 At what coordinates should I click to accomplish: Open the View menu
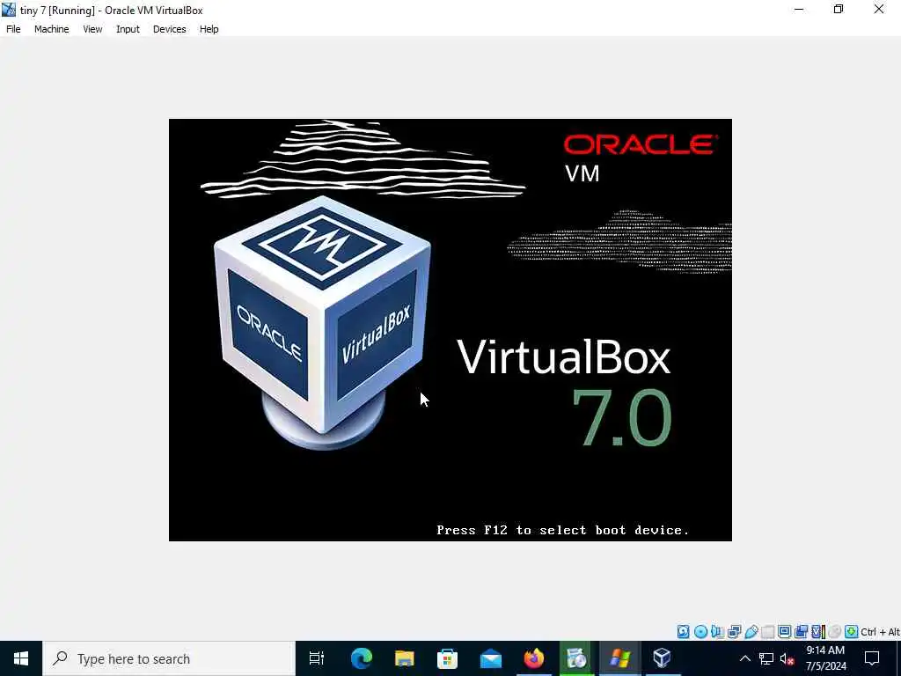tap(92, 29)
